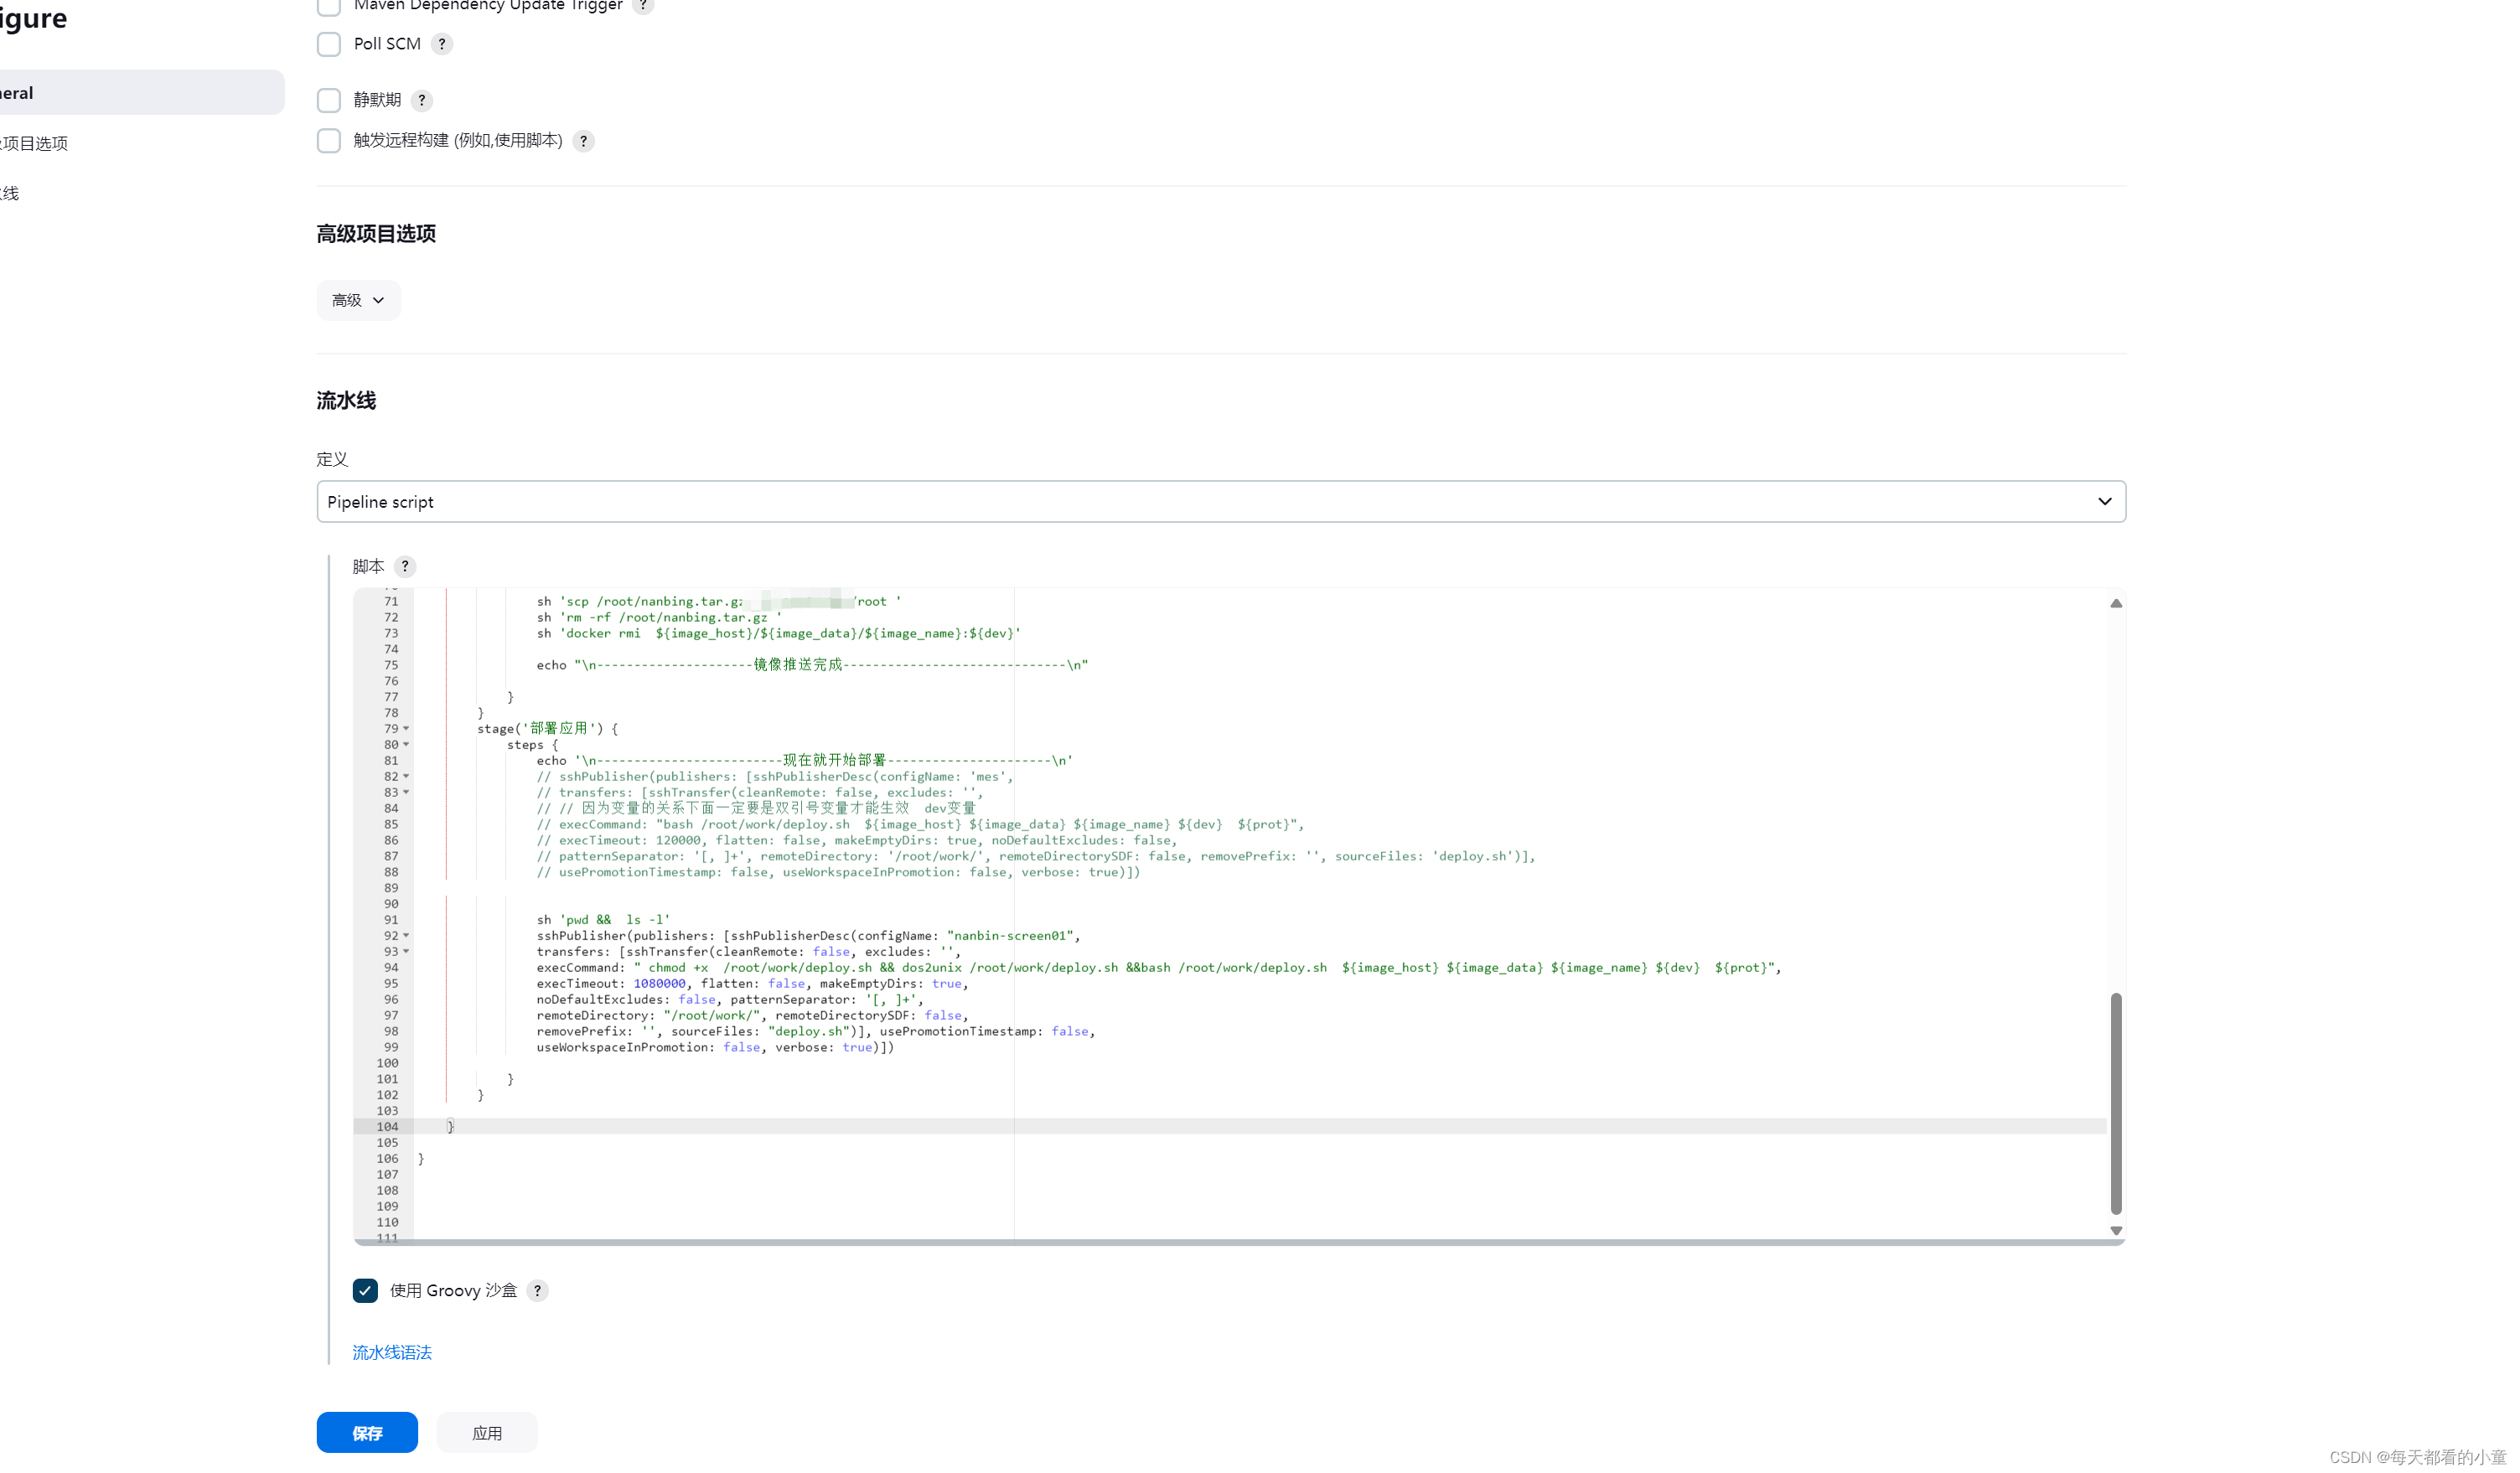
Task: Open help for 触发远程构建 option
Action: (x=583, y=141)
